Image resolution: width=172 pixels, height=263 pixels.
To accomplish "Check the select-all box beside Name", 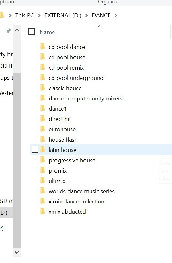I will pyautogui.click(x=32, y=32).
